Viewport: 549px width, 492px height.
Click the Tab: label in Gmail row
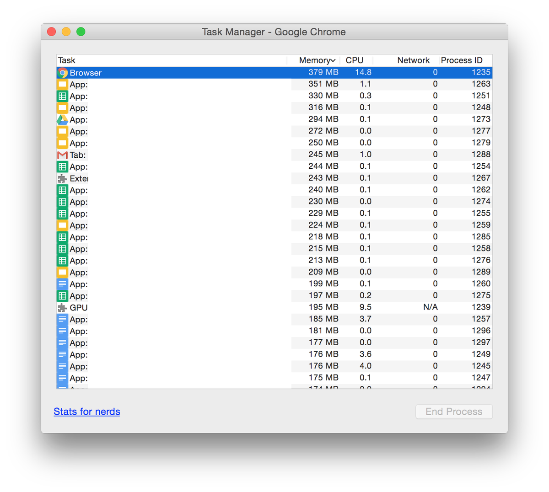click(78, 155)
